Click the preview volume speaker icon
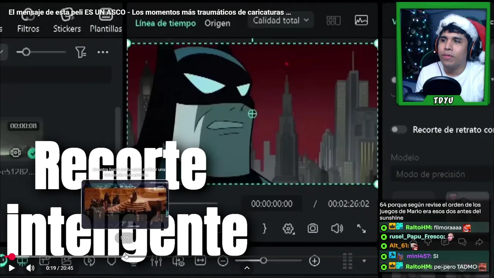 click(337, 229)
